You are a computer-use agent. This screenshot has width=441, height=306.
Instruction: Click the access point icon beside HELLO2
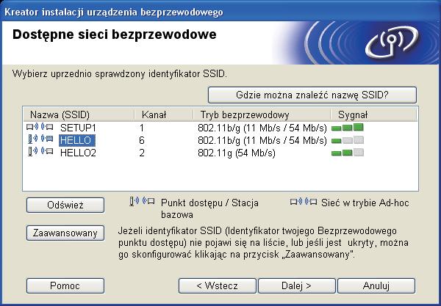tap(40, 152)
